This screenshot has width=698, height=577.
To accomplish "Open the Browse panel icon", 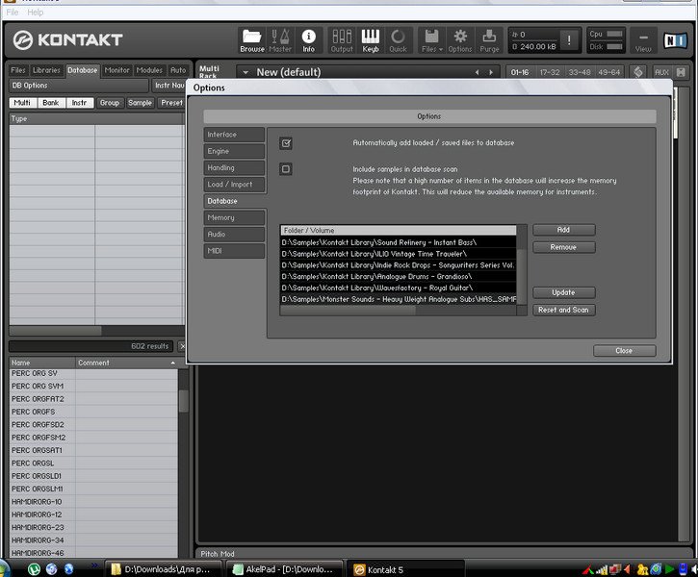I will [252, 40].
